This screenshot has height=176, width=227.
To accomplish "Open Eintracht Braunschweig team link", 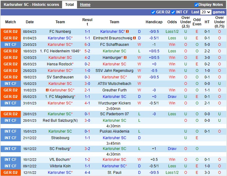I will (x=113, y=38).
